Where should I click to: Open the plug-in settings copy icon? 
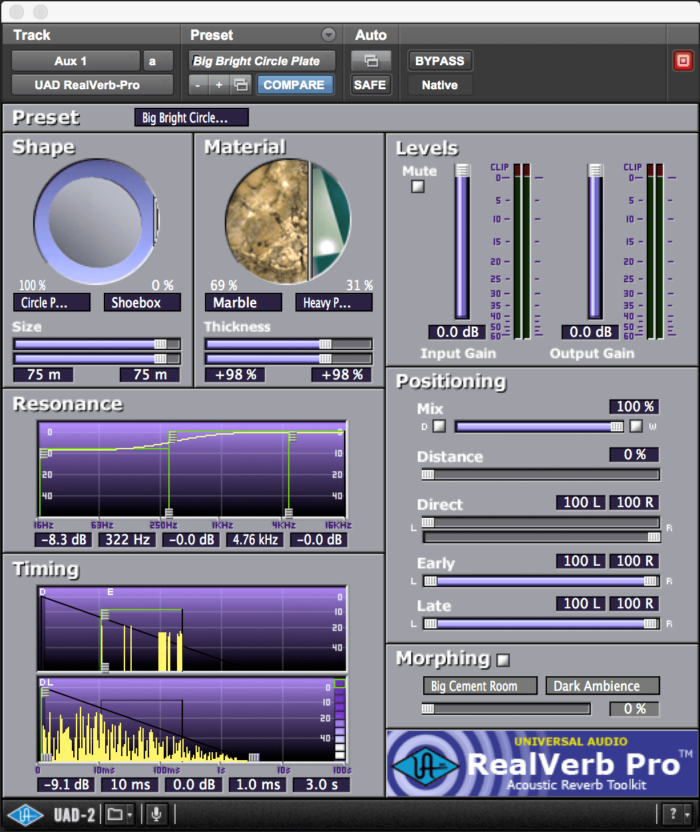pyautogui.click(x=241, y=85)
